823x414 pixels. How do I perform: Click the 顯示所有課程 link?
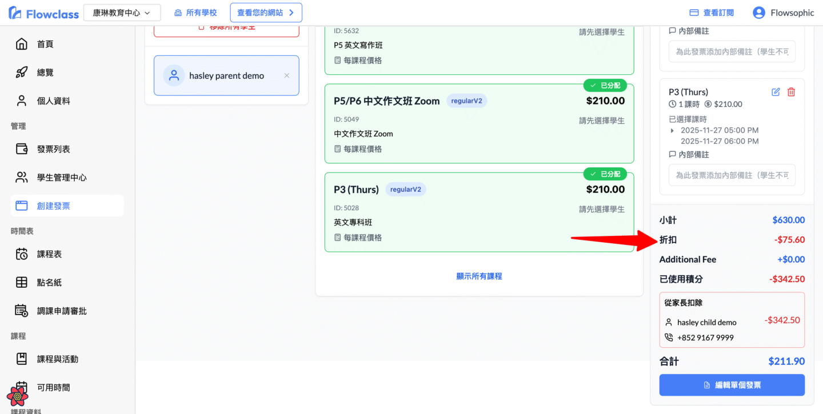tap(479, 276)
